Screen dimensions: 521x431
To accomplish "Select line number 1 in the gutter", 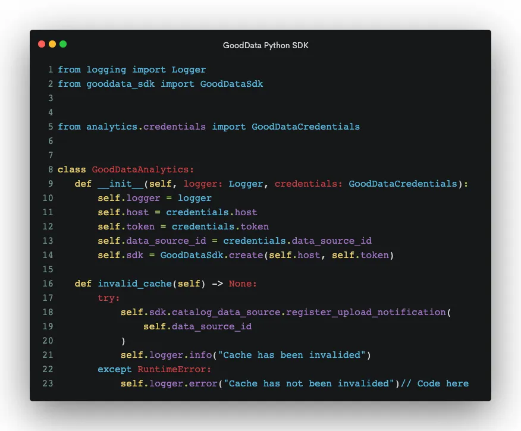I will point(51,70).
